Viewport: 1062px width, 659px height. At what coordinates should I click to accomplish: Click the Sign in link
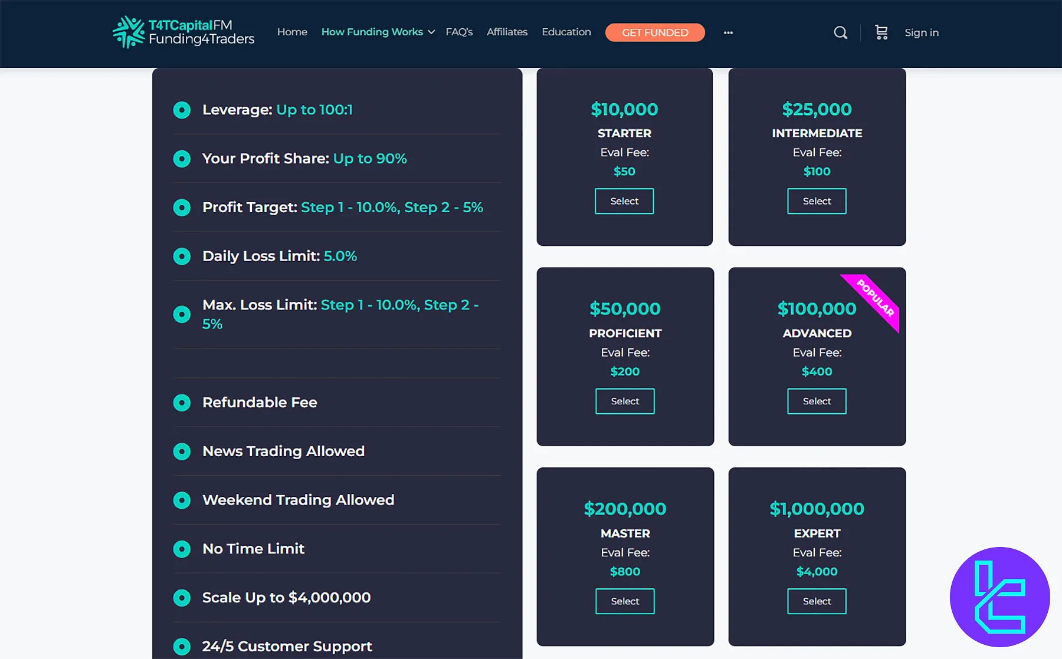coord(921,32)
